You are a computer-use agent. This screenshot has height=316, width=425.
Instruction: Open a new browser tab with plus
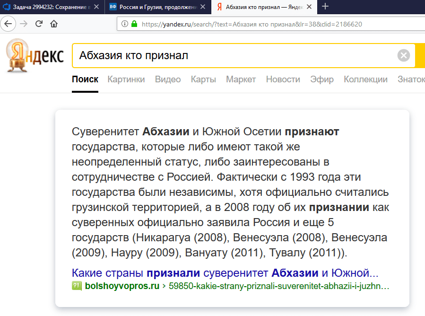tap(325, 7)
